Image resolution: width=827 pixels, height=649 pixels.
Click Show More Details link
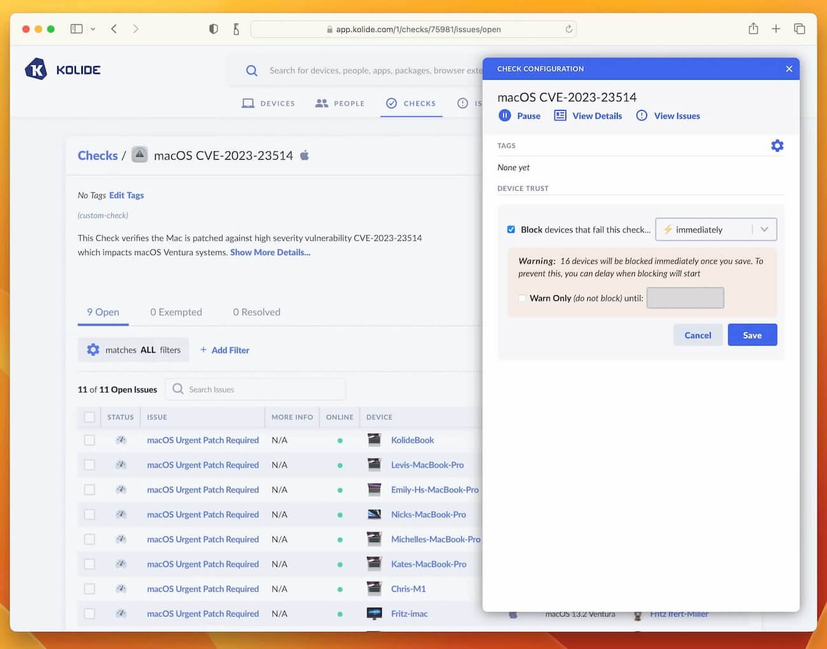[270, 252]
